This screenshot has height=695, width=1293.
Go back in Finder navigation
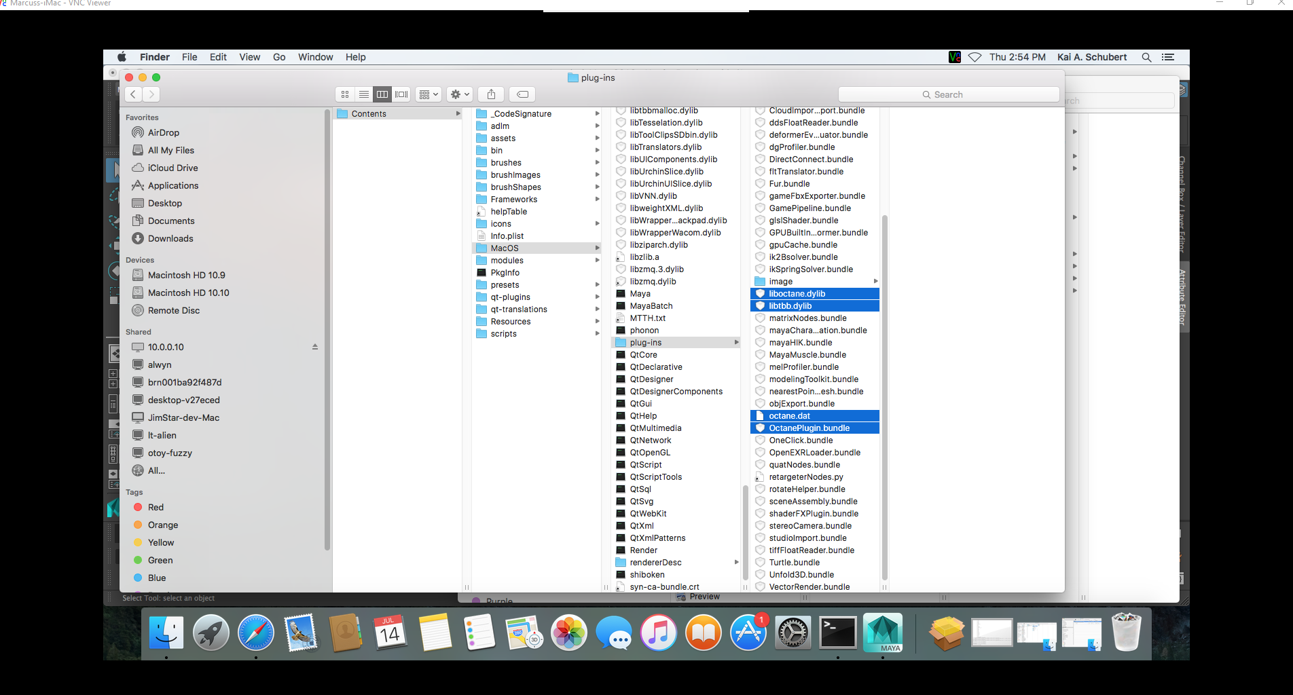(134, 94)
